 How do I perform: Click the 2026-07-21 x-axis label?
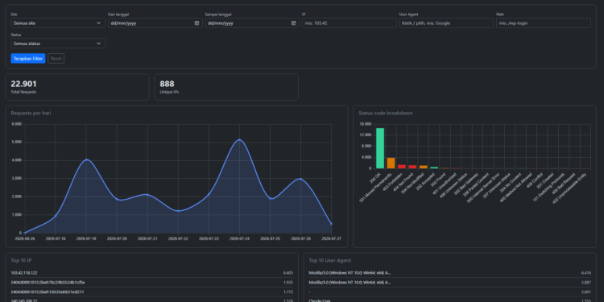coord(147,239)
